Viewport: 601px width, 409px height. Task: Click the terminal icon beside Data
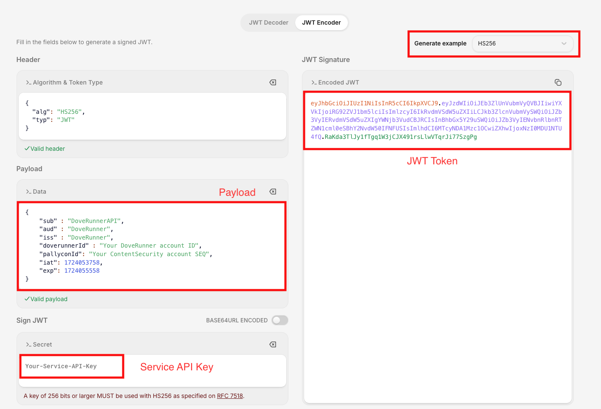[x=28, y=192]
